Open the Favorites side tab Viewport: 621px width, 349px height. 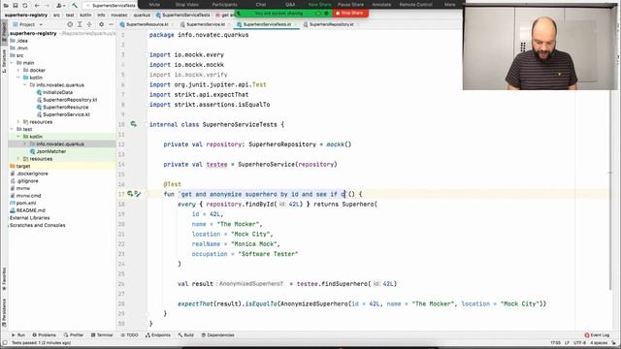click(4, 278)
